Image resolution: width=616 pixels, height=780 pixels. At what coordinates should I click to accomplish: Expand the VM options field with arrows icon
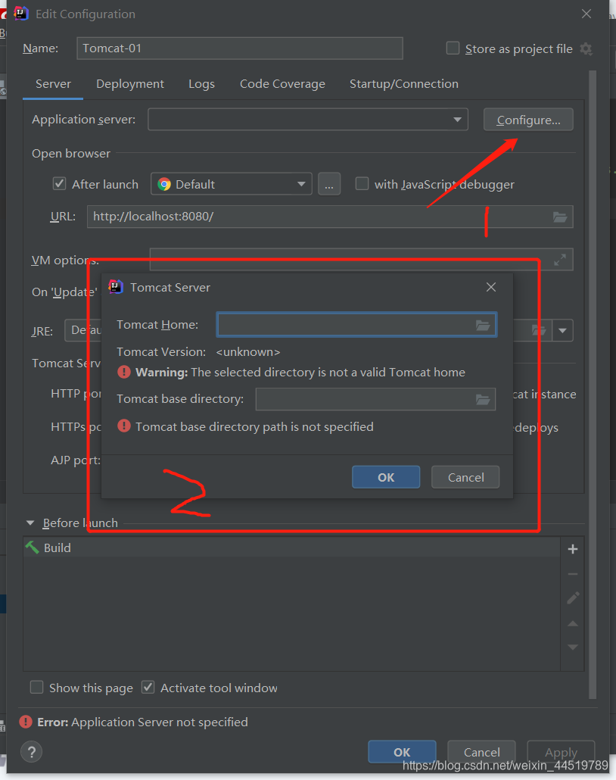click(560, 260)
